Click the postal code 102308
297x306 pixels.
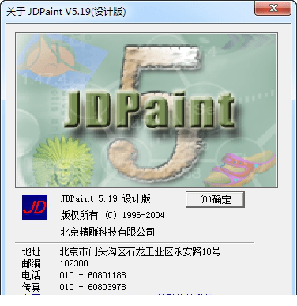(74, 263)
